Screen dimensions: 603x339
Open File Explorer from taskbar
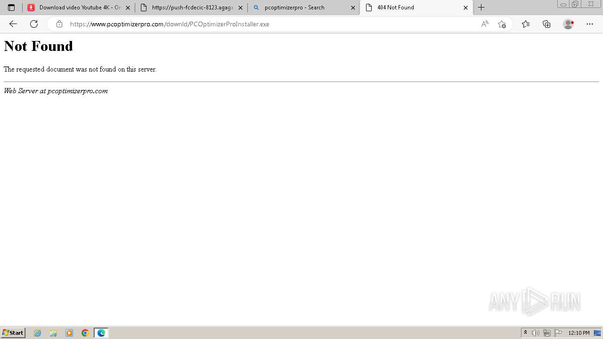(x=53, y=333)
